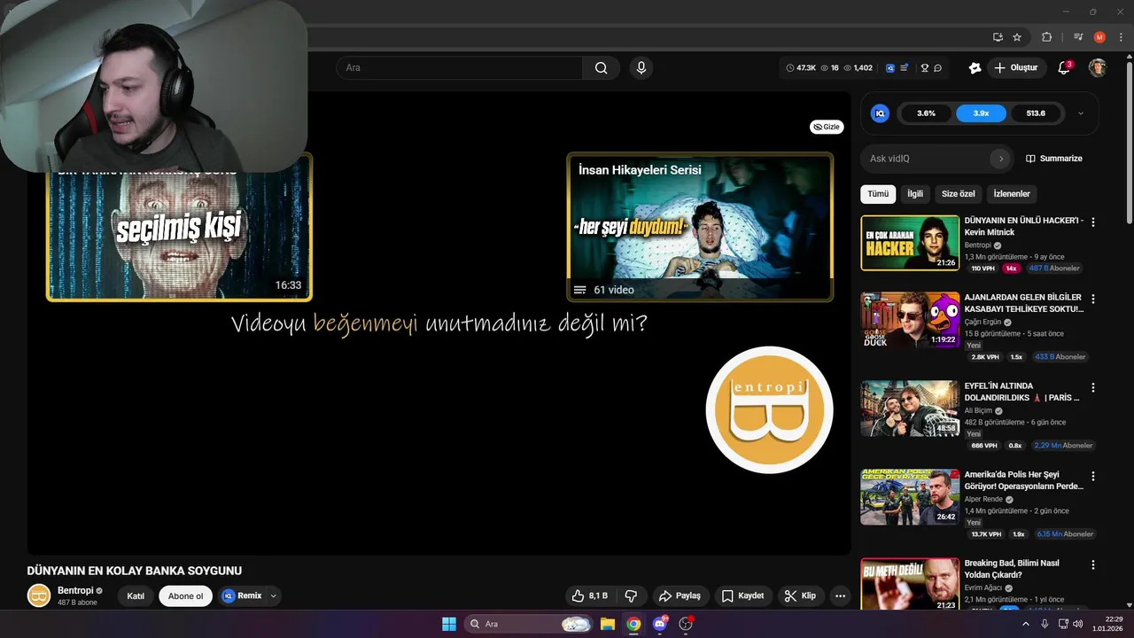Click the Chrome media control icon

click(x=1078, y=37)
